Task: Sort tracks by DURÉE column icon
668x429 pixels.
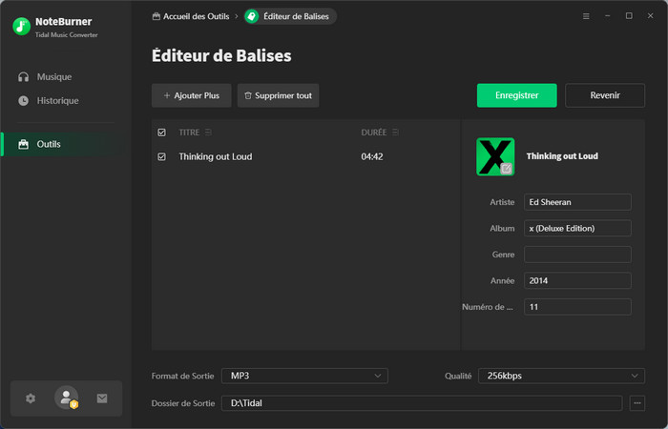Action: 395,133
